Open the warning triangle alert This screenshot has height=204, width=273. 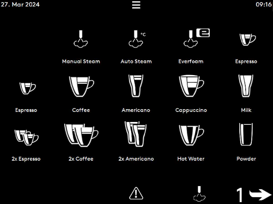pyautogui.click(x=136, y=193)
